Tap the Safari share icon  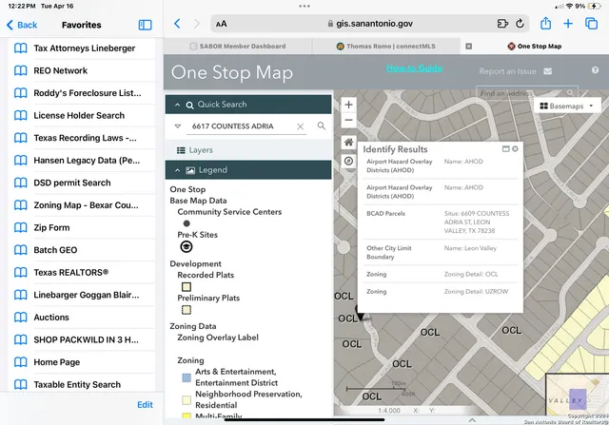[x=545, y=24]
